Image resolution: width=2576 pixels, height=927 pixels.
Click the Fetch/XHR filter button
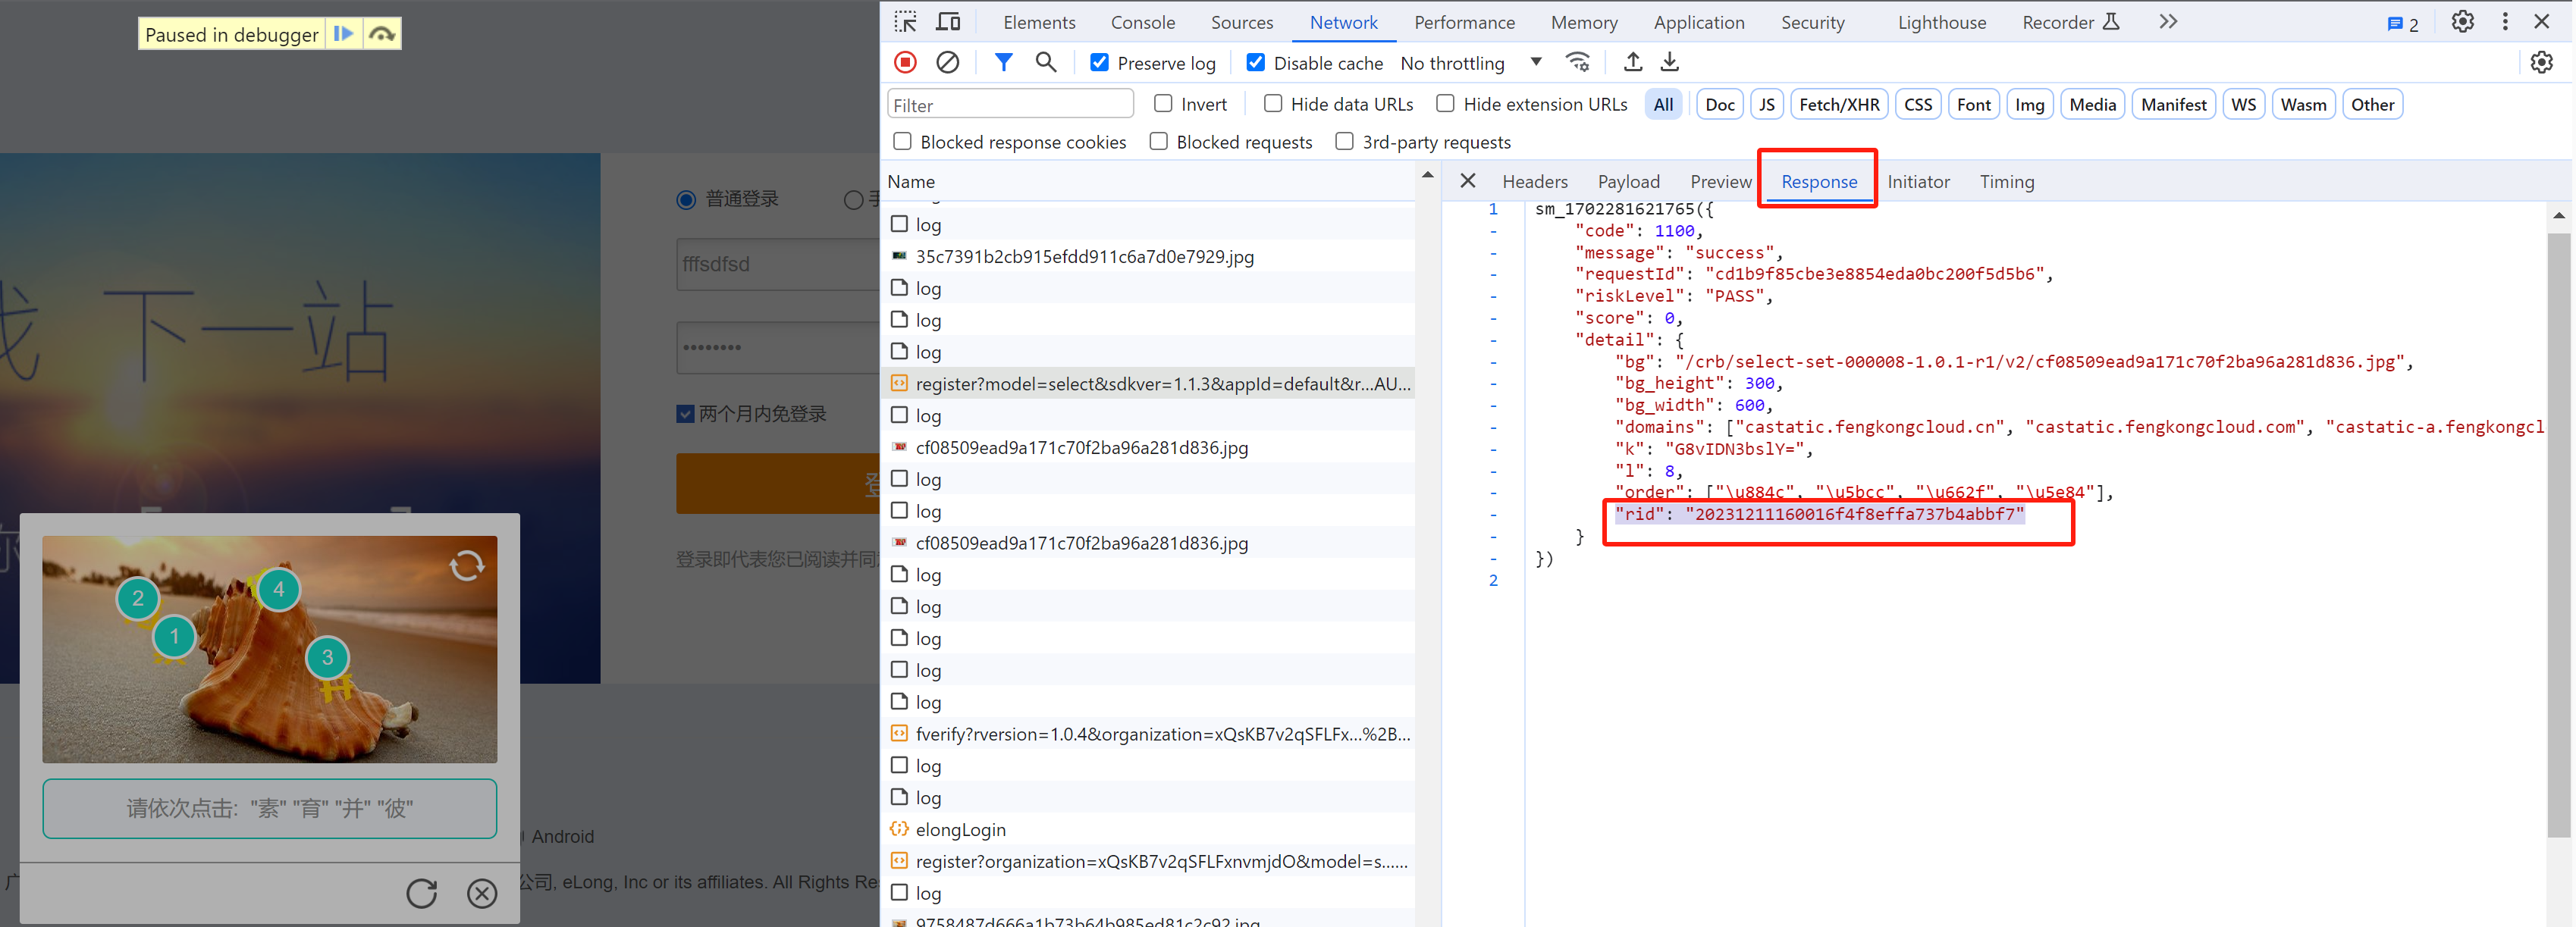1834,103
